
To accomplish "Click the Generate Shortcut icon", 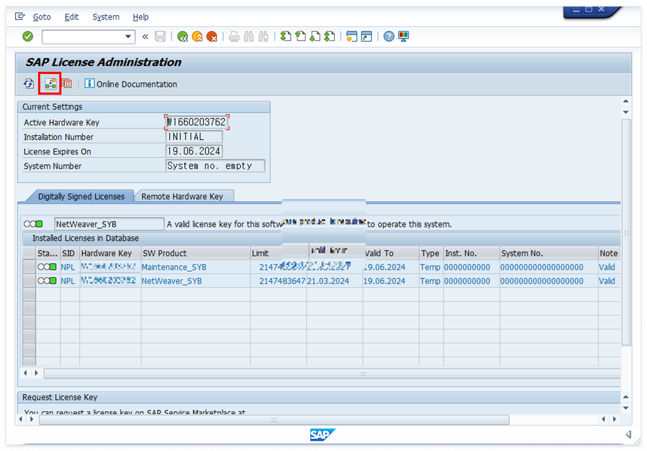I will 367,37.
